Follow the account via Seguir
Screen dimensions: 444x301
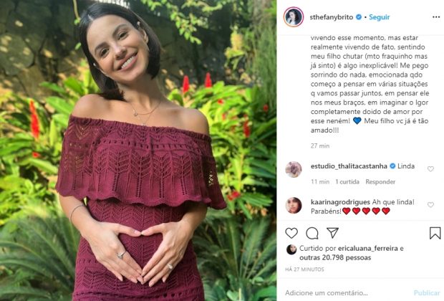point(379,17)
